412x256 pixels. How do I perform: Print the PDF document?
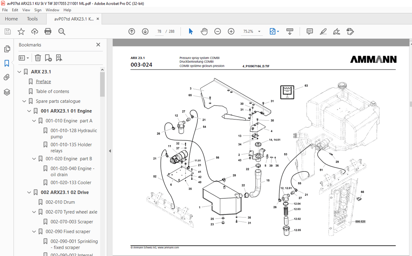(x=48, y=31)
